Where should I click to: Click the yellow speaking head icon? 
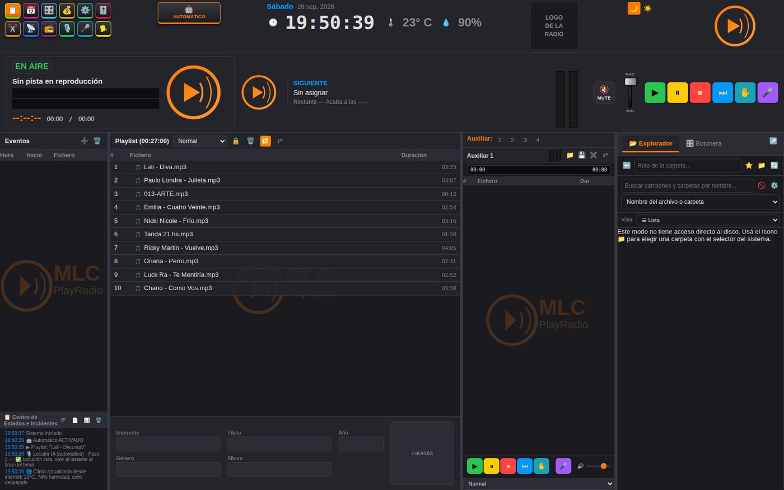(x=103, y=29)
